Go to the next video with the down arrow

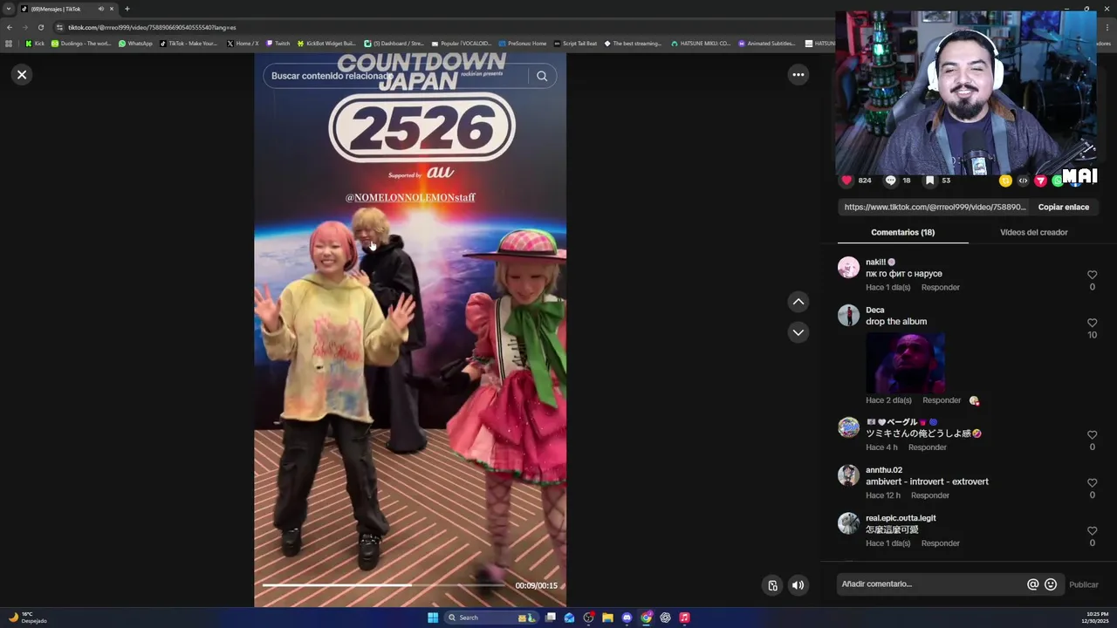pyautogui.click(x=798, y=332)
